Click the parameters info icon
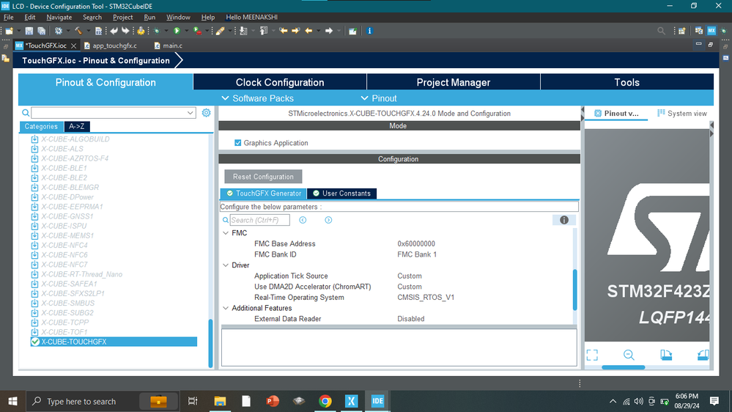Image resolution: width=732 pixels, height=412 pixels. coord(564,220)
